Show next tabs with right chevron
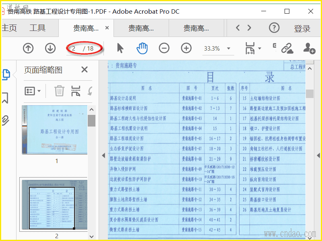322x241 pixels. (x=249, y=28)
